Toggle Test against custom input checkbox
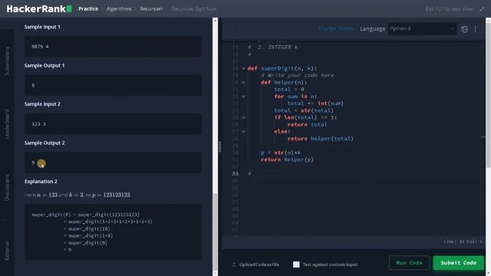The image size is (491, 276). (x=296, y=264)
